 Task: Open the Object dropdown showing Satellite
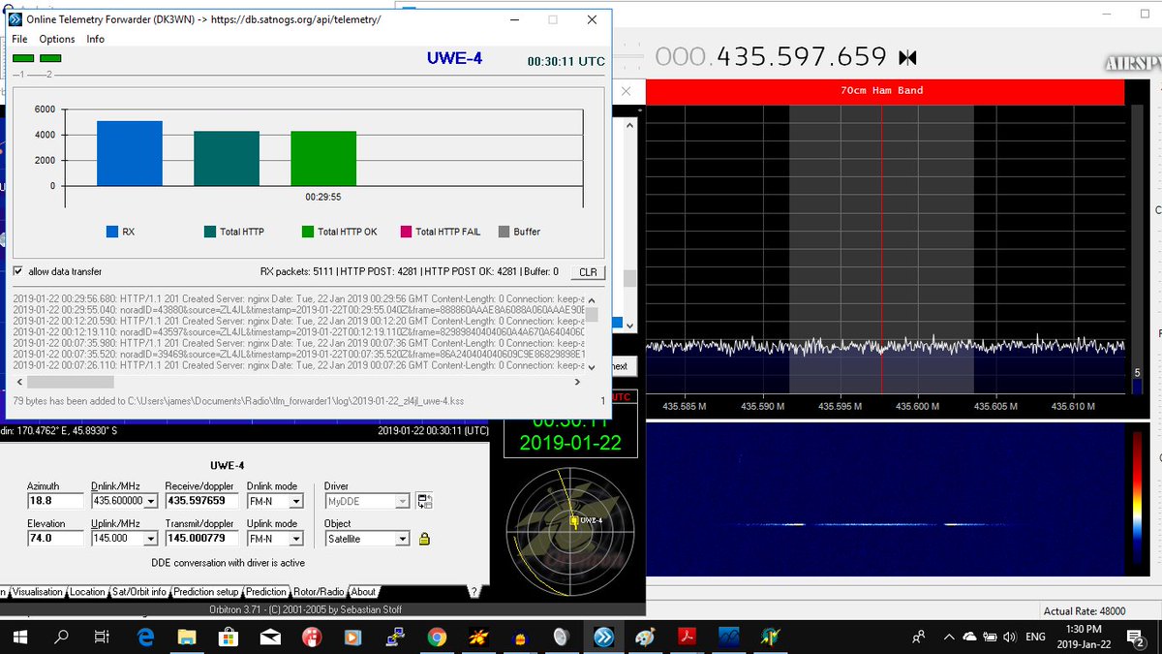tap(402, 538)
